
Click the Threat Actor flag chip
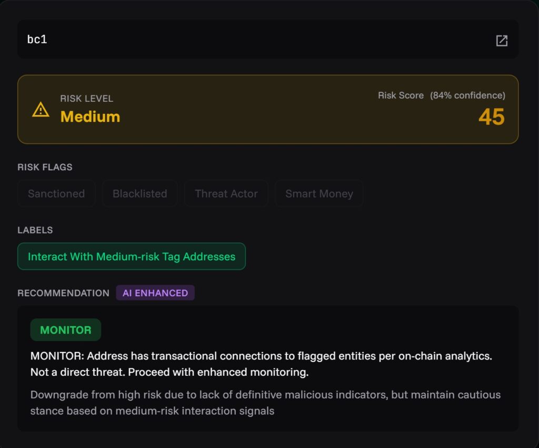click(226, 193)
